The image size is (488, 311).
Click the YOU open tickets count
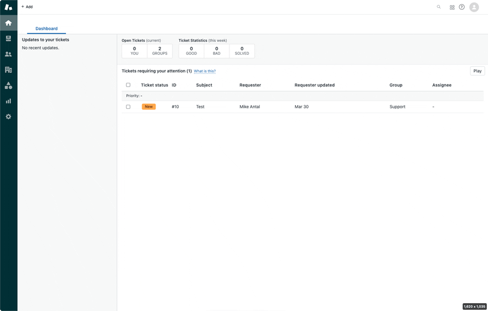[x=134, y=51]
